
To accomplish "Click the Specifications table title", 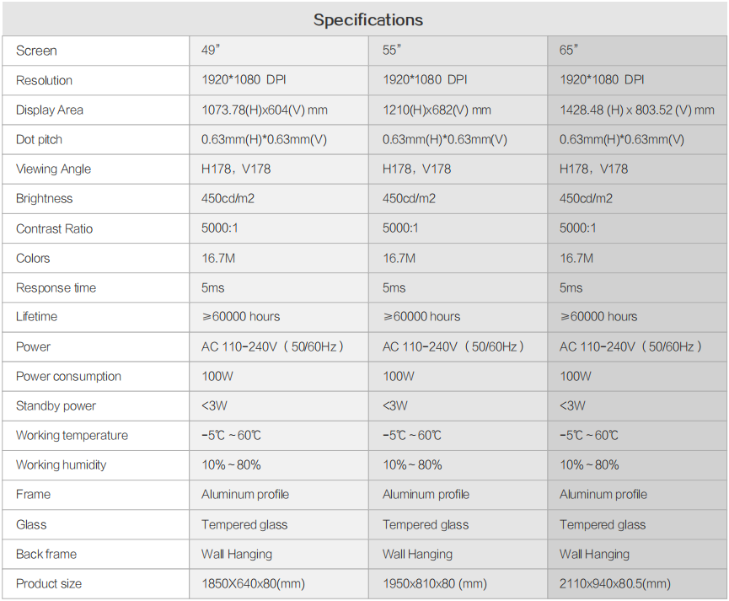I will [368, 19].
